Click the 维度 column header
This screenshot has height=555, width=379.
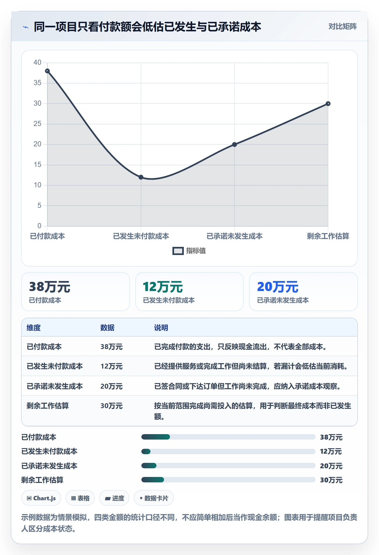(x=34, y=328)
